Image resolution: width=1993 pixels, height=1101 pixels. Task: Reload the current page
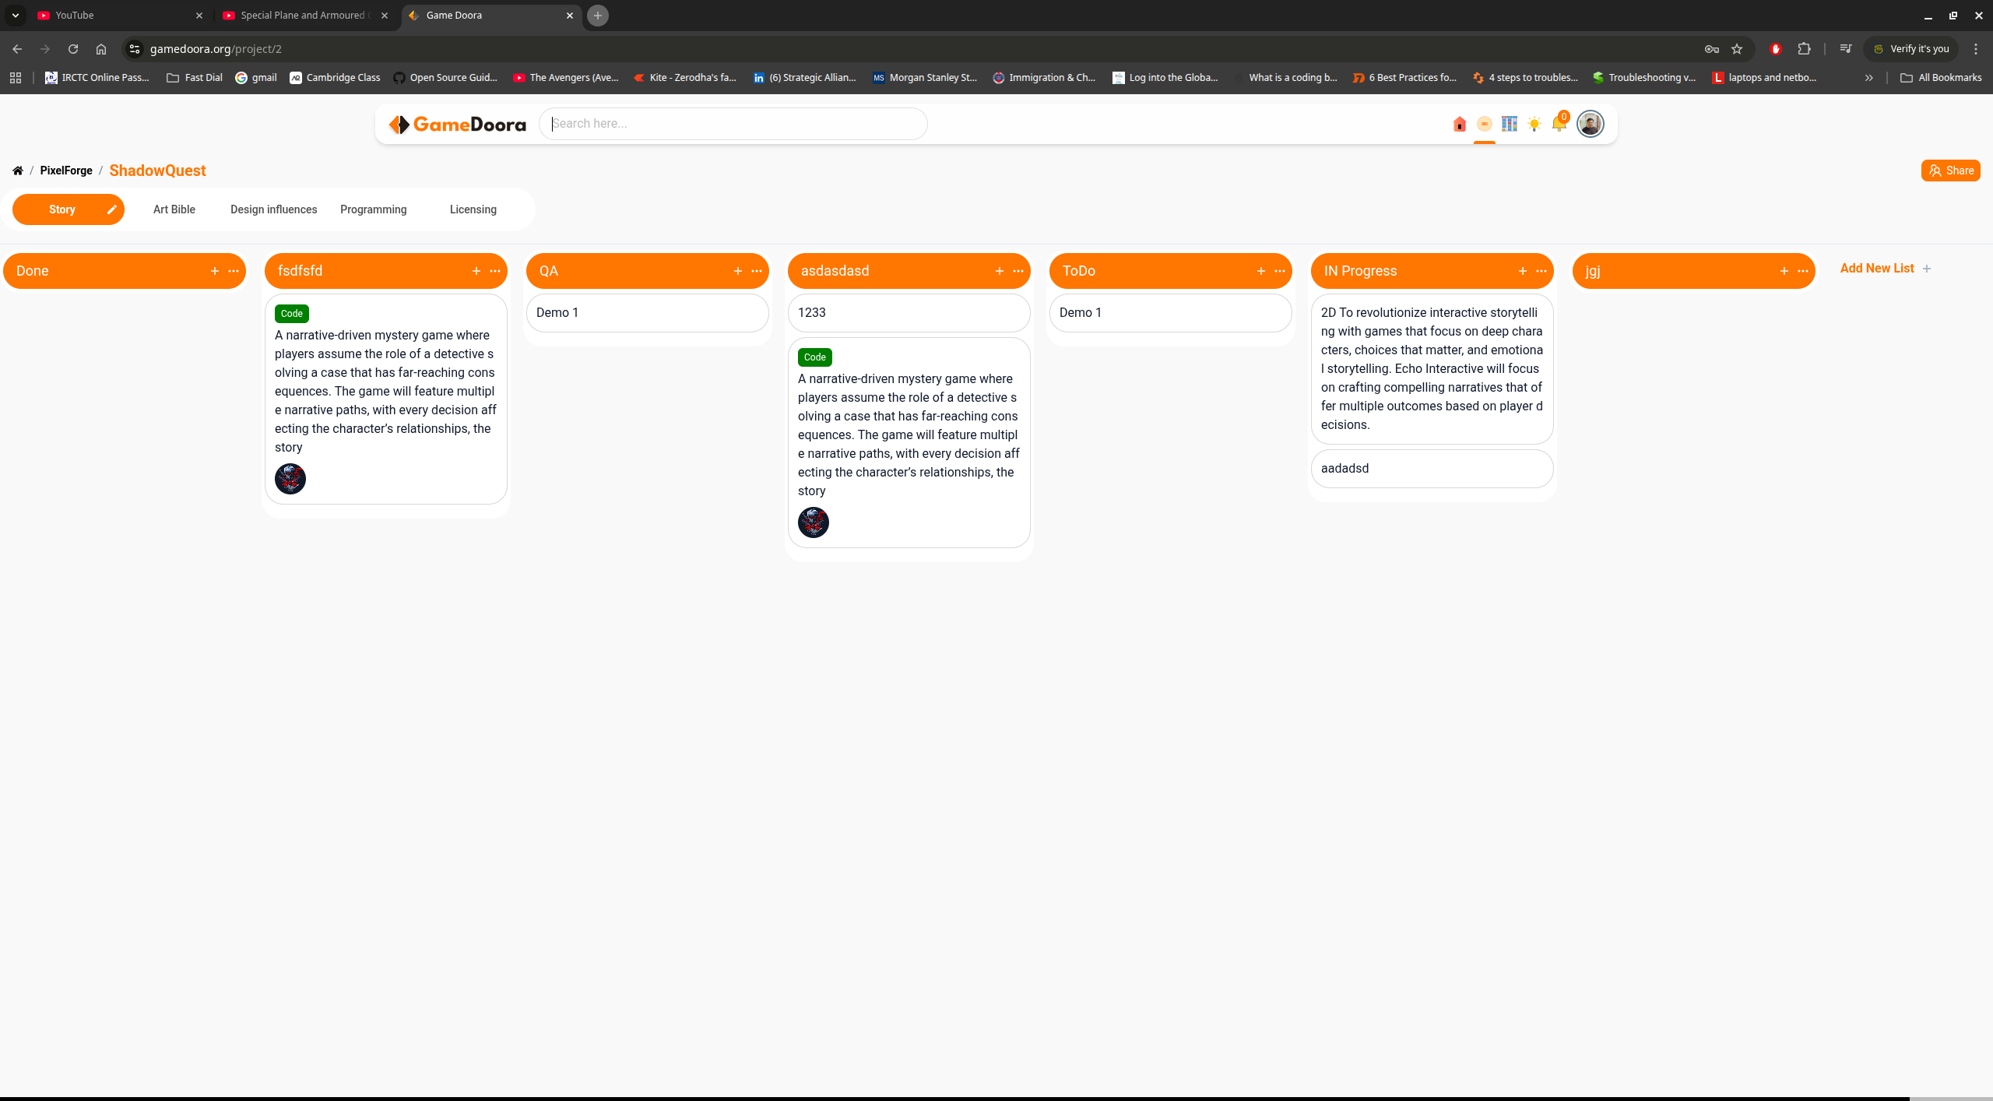point(73,49)
